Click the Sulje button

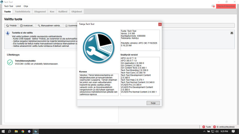(x=153, y=103)
